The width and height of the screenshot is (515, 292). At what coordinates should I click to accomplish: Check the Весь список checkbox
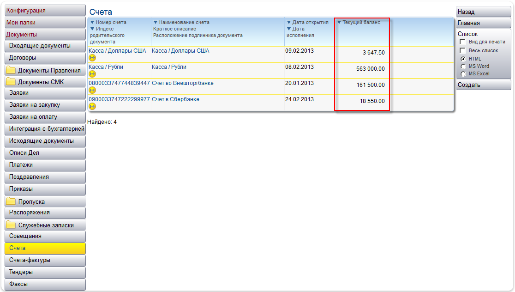(462, 50)
